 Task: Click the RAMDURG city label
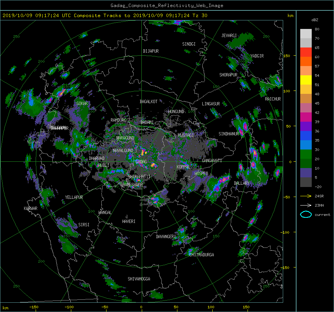pyautogui.click(x=118, y=120)
